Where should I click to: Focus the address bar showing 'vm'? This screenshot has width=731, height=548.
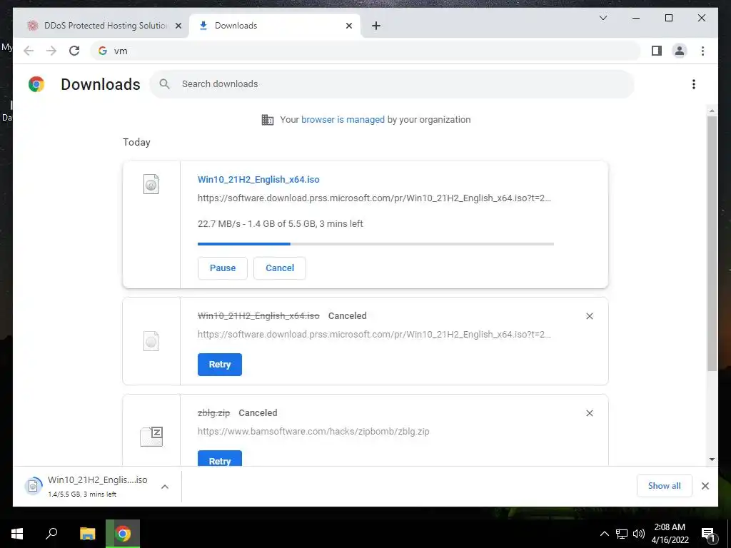pos(365,51)
